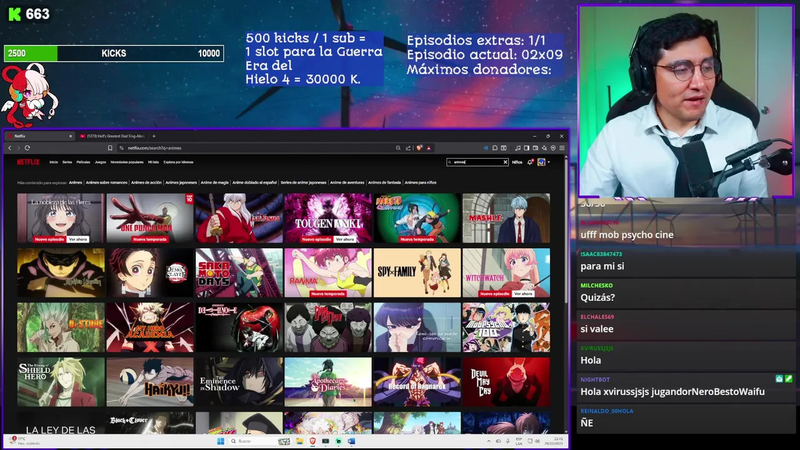This screenshot has height=450, width=800.
Task: Click the share icon in address bar
Action: coord(408,148)
